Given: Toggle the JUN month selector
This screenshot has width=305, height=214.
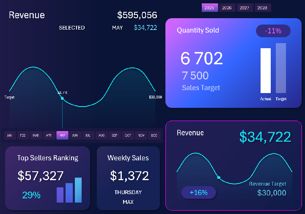Looking at the screenshot, I should (x=75, y=135).
